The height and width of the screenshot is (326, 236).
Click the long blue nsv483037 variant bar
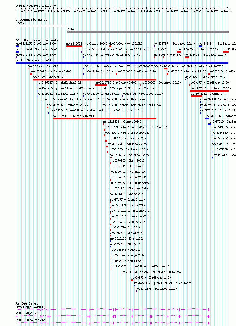122,63
